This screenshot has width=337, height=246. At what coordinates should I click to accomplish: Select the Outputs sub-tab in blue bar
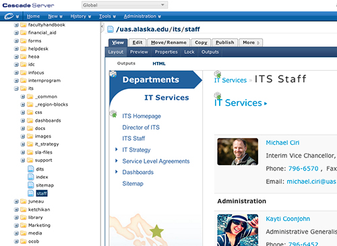tap(210, 52)
